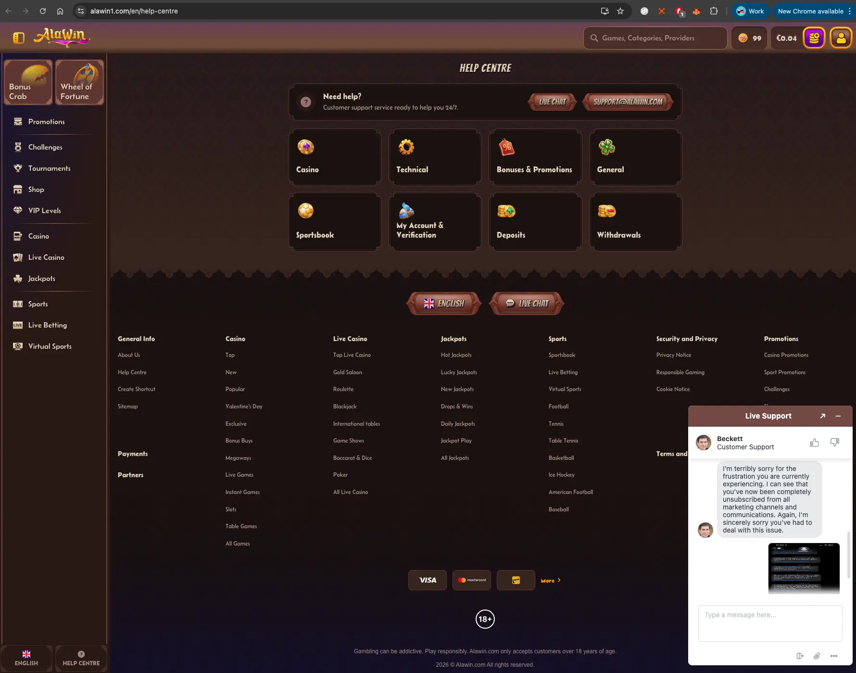Collapse the sidebar with the panel toggle icon

pos(18,38)
